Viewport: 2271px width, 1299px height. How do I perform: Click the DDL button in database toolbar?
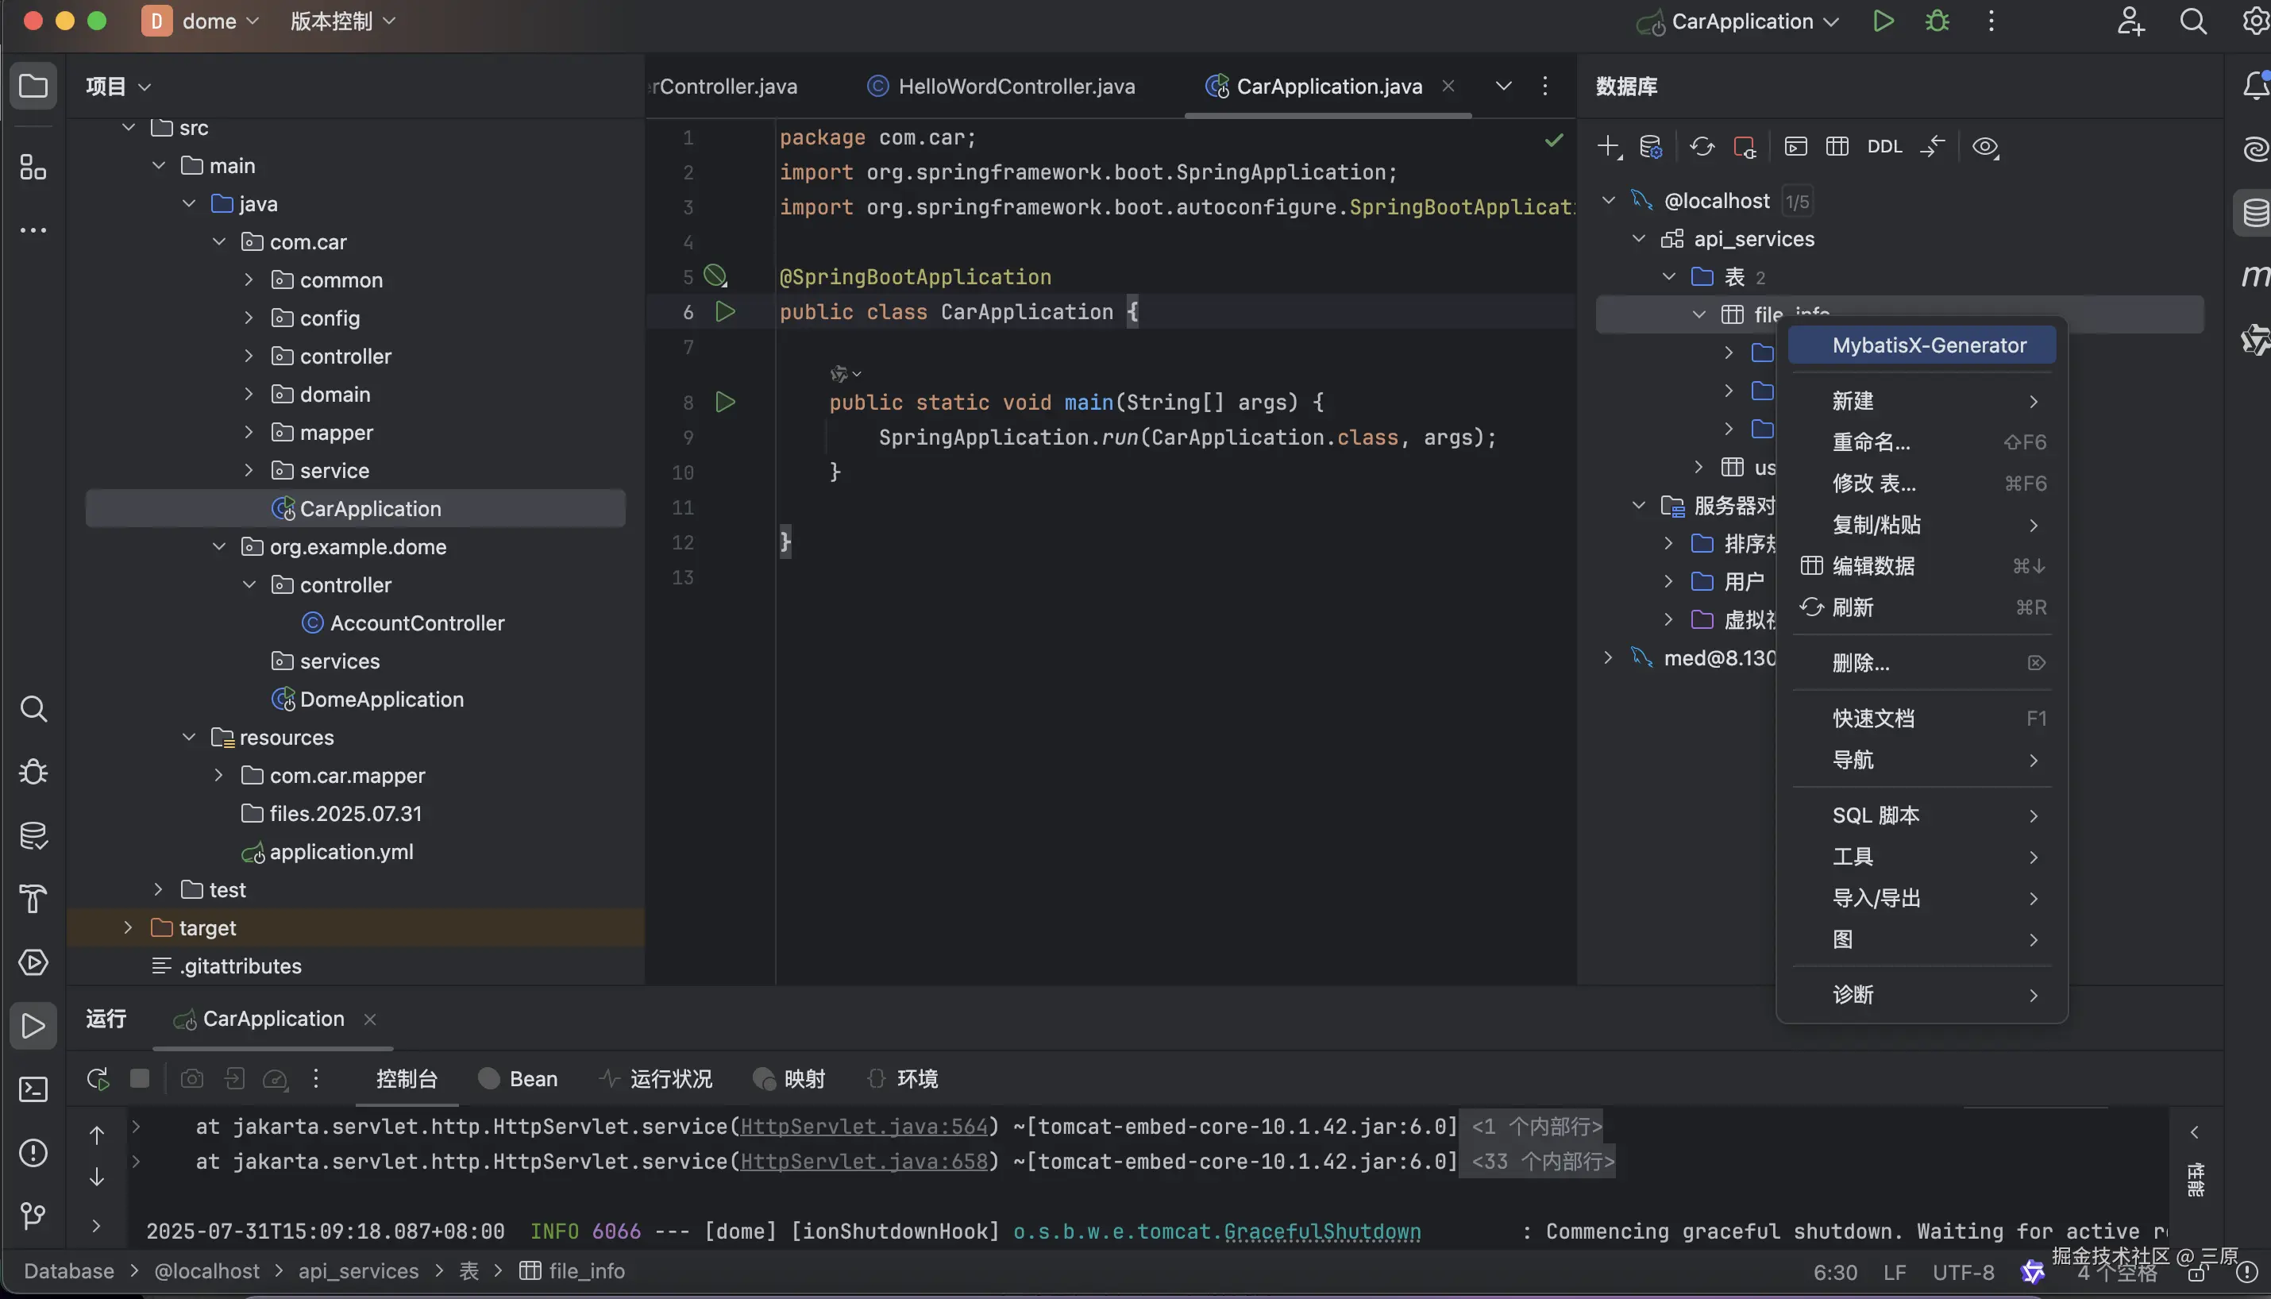click(x=1884, y=147)
